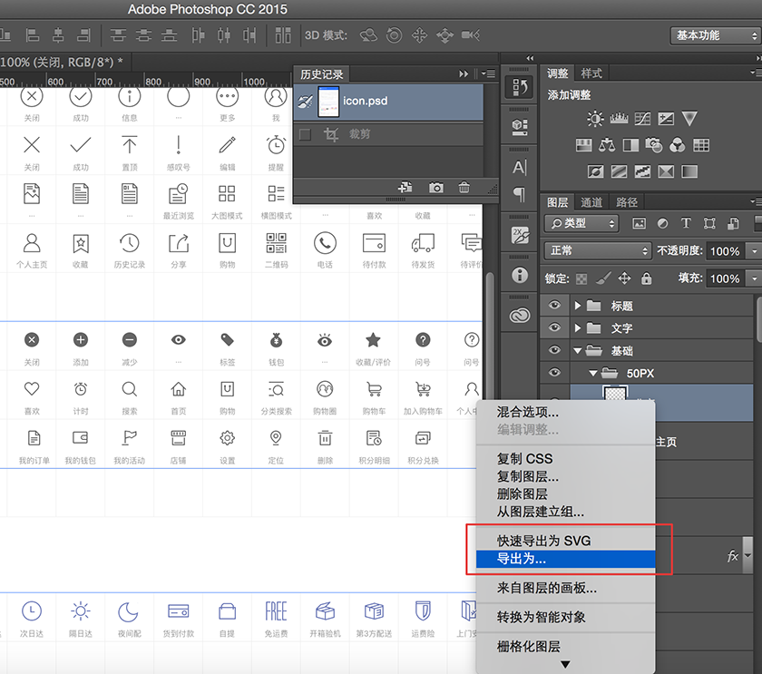The image size is (762, 674).
Task: Choose 转换为智能对象 menu item
Action: pyautogui.click(x=566, y=617)
